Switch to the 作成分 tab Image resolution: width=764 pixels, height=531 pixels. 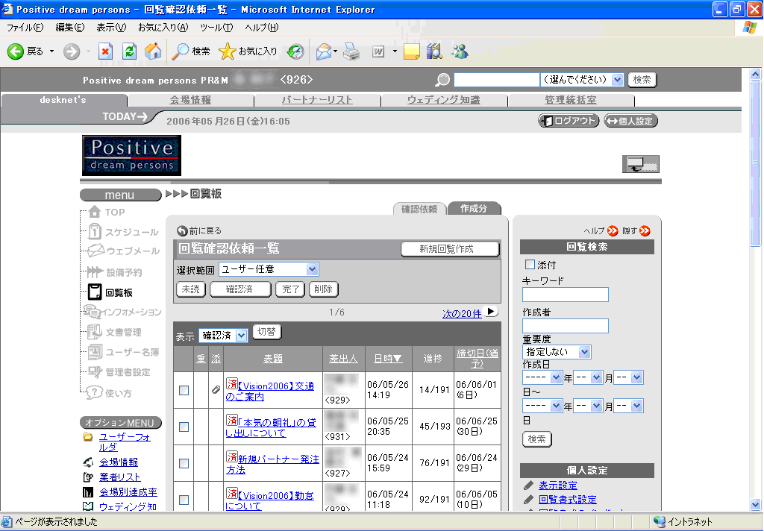point(474,209)
